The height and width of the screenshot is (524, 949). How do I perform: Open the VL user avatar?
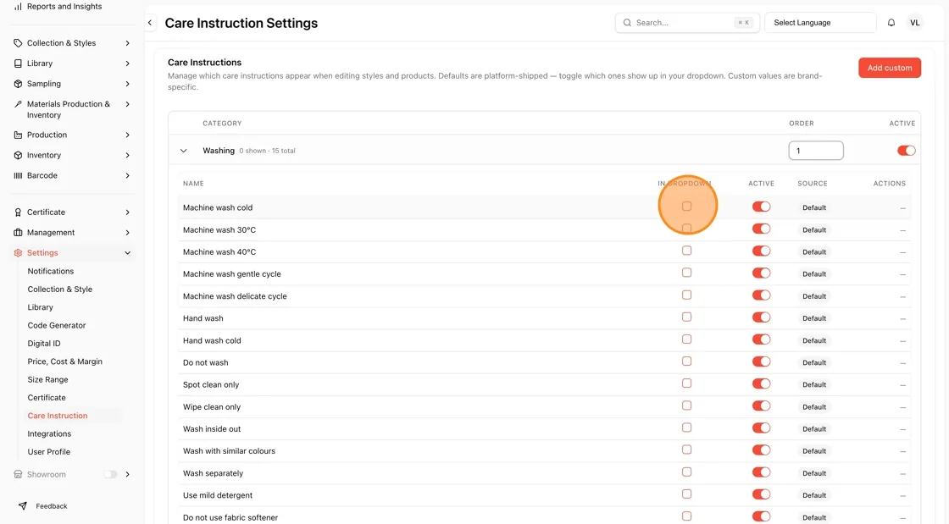[x=914, y=22]
